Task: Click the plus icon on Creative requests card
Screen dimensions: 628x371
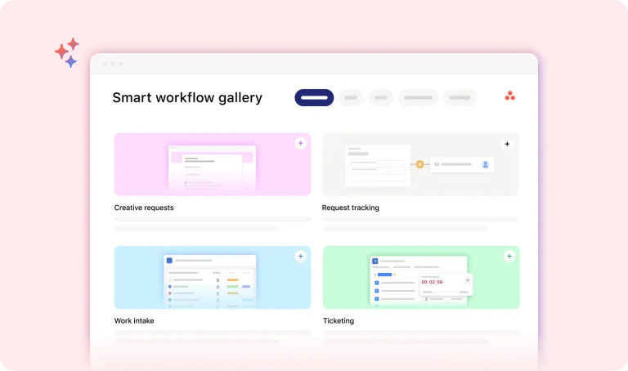Action: (x=300, y=143)
